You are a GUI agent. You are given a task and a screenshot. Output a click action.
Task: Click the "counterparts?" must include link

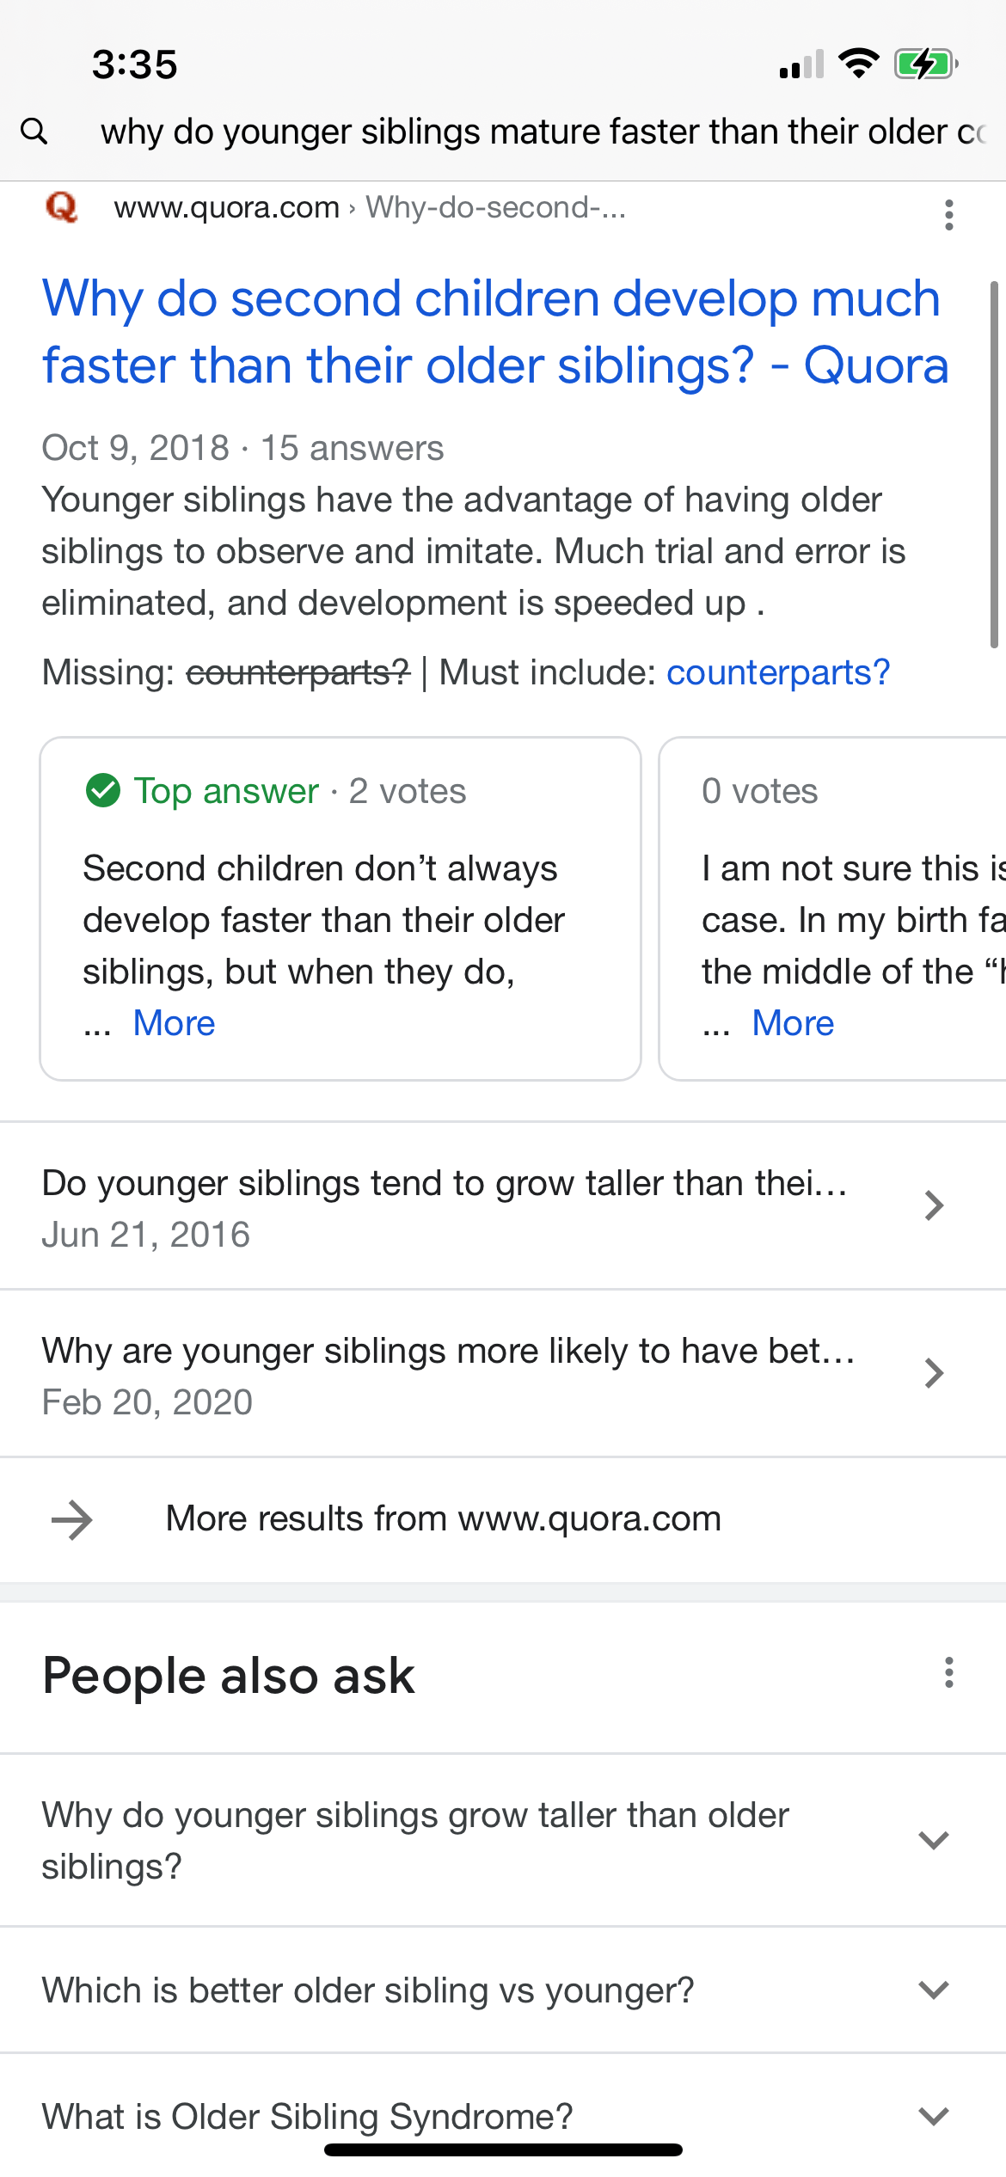point(778,672)
